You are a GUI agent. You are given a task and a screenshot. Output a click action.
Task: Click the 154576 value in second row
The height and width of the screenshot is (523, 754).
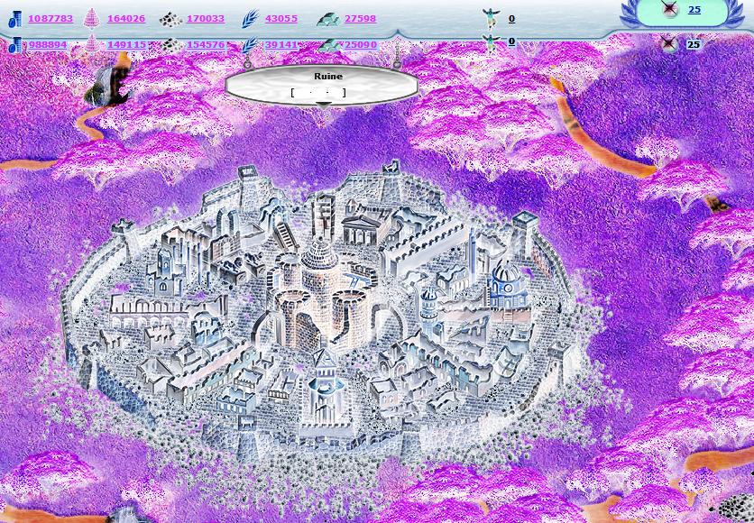pyautogui.click(x=206, y=44)
